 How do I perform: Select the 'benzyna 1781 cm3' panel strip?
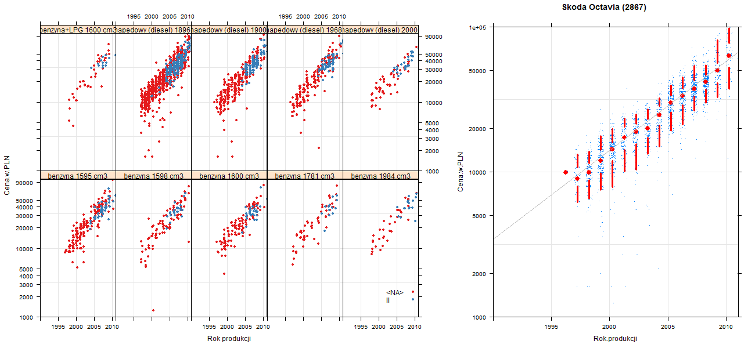305,175
